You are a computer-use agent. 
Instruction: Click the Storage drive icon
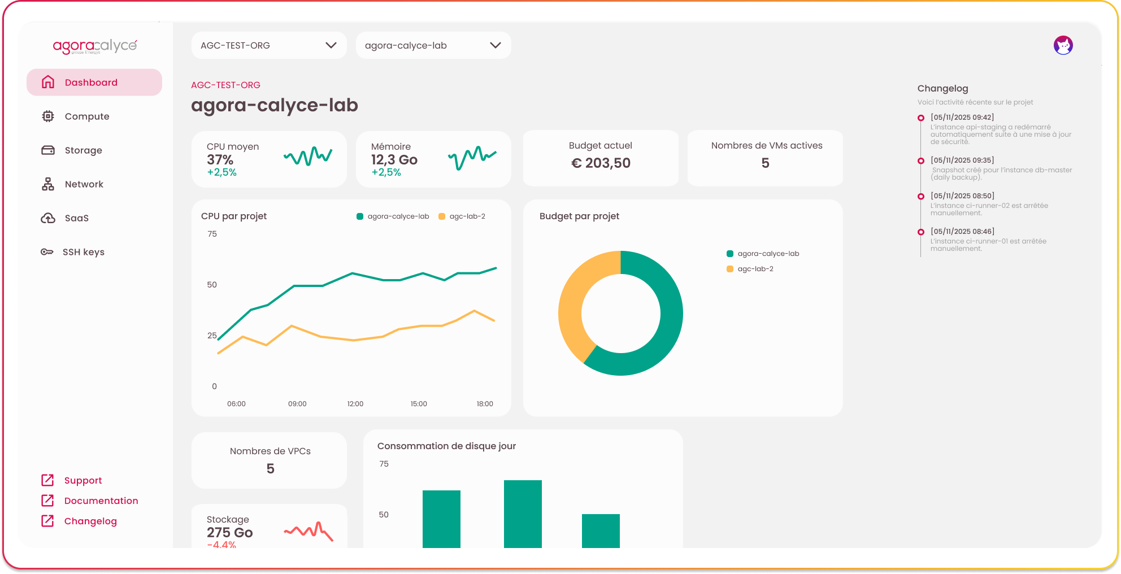pos(48,150)
